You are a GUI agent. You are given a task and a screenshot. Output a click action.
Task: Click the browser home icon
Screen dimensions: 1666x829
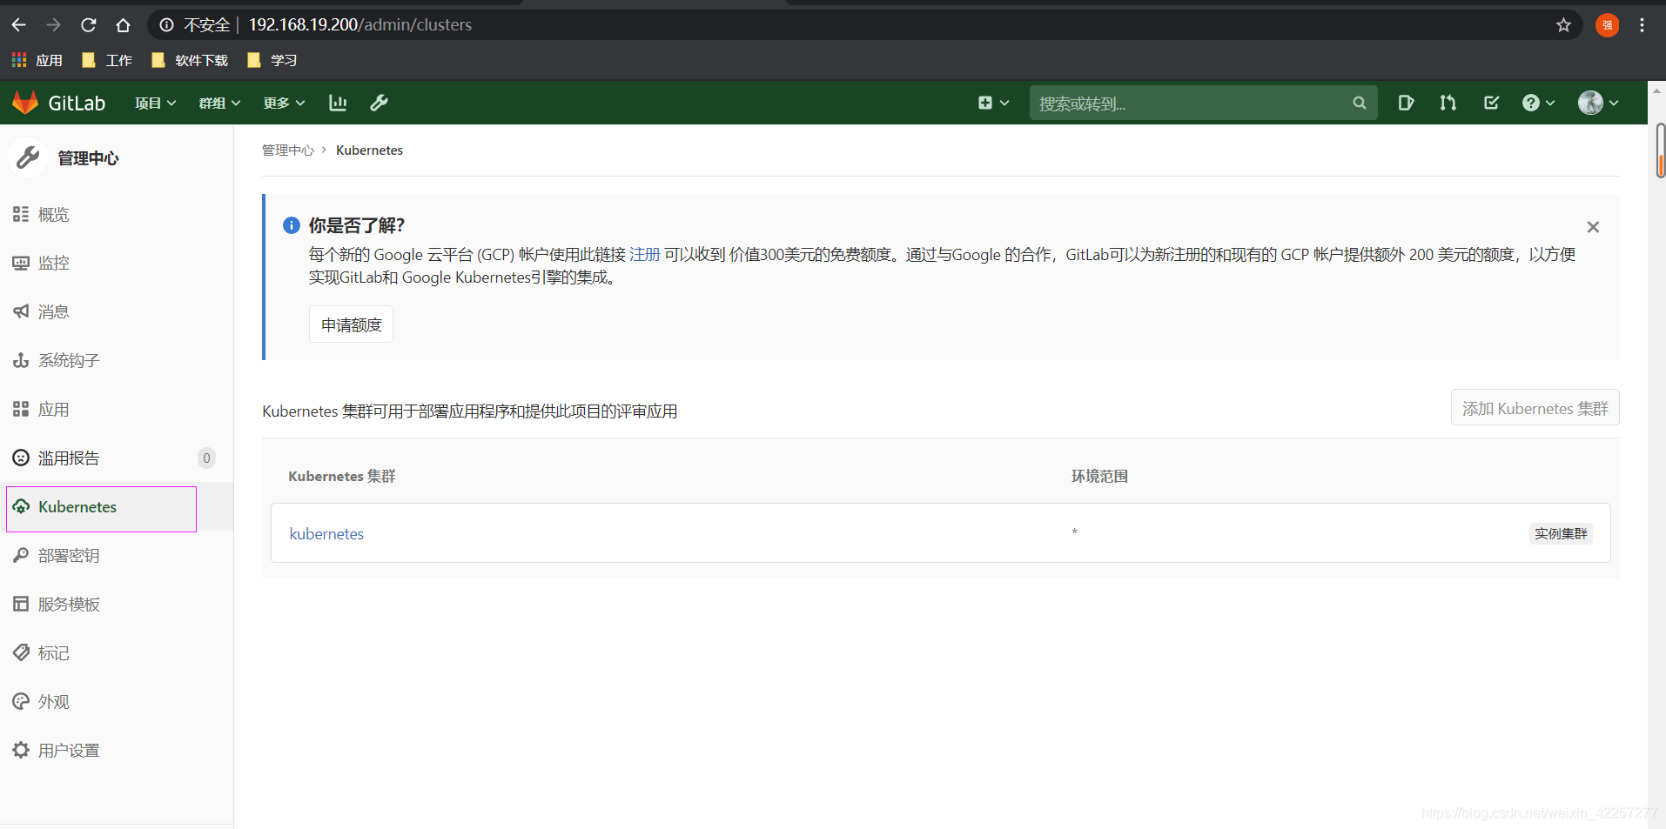pos(123,24)
